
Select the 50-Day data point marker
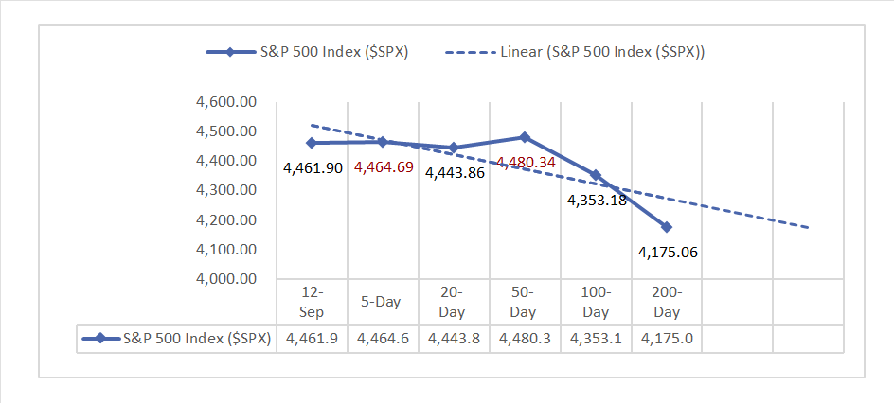pyautogui.click(x=525, y=137)
